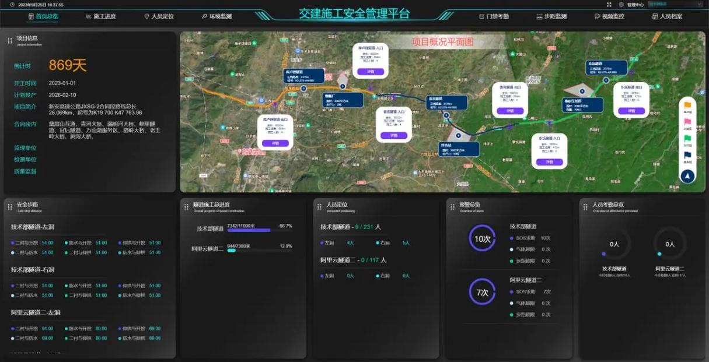709x362 pixels.
Task: Click the 技术部隧道-右洞 heading in 安全步距
Action: (33, 270)
